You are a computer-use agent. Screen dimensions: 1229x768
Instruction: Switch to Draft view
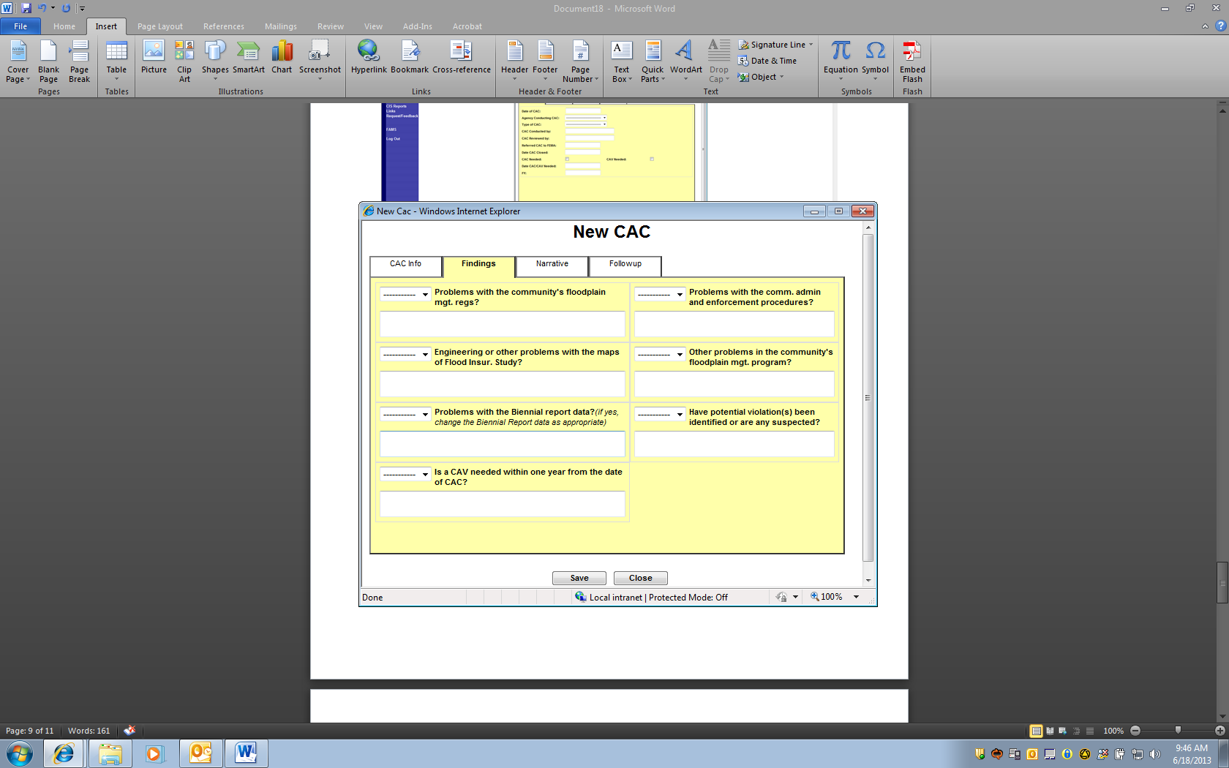tap(1090, 731)
